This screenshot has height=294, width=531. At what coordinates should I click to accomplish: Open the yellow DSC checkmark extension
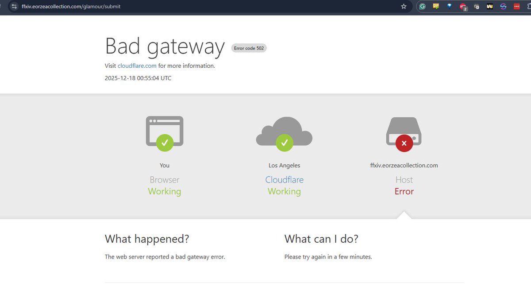pyautogui.click(x=436, y=6)
